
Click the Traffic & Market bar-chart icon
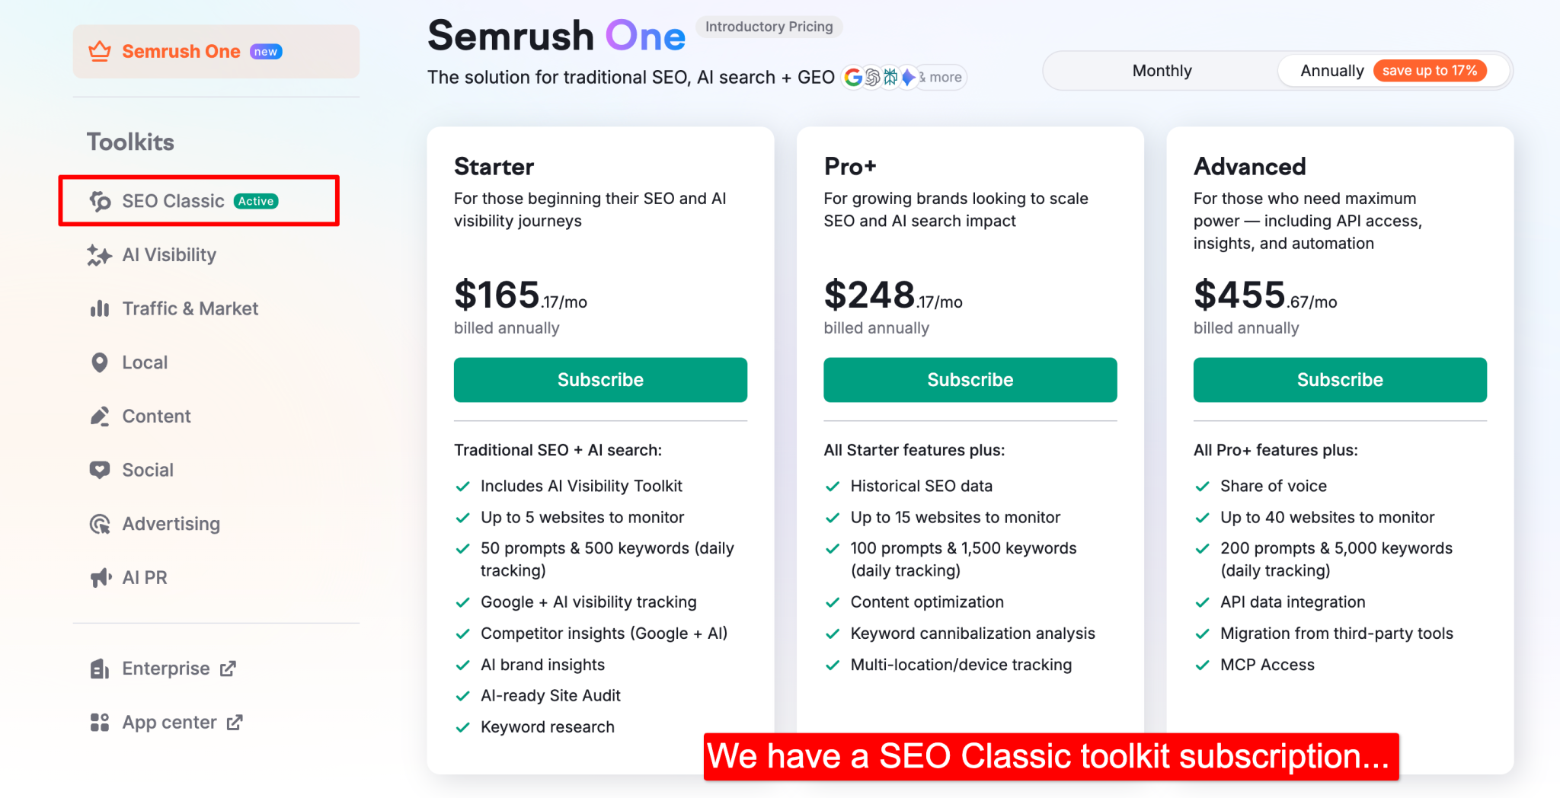(100, 308)
